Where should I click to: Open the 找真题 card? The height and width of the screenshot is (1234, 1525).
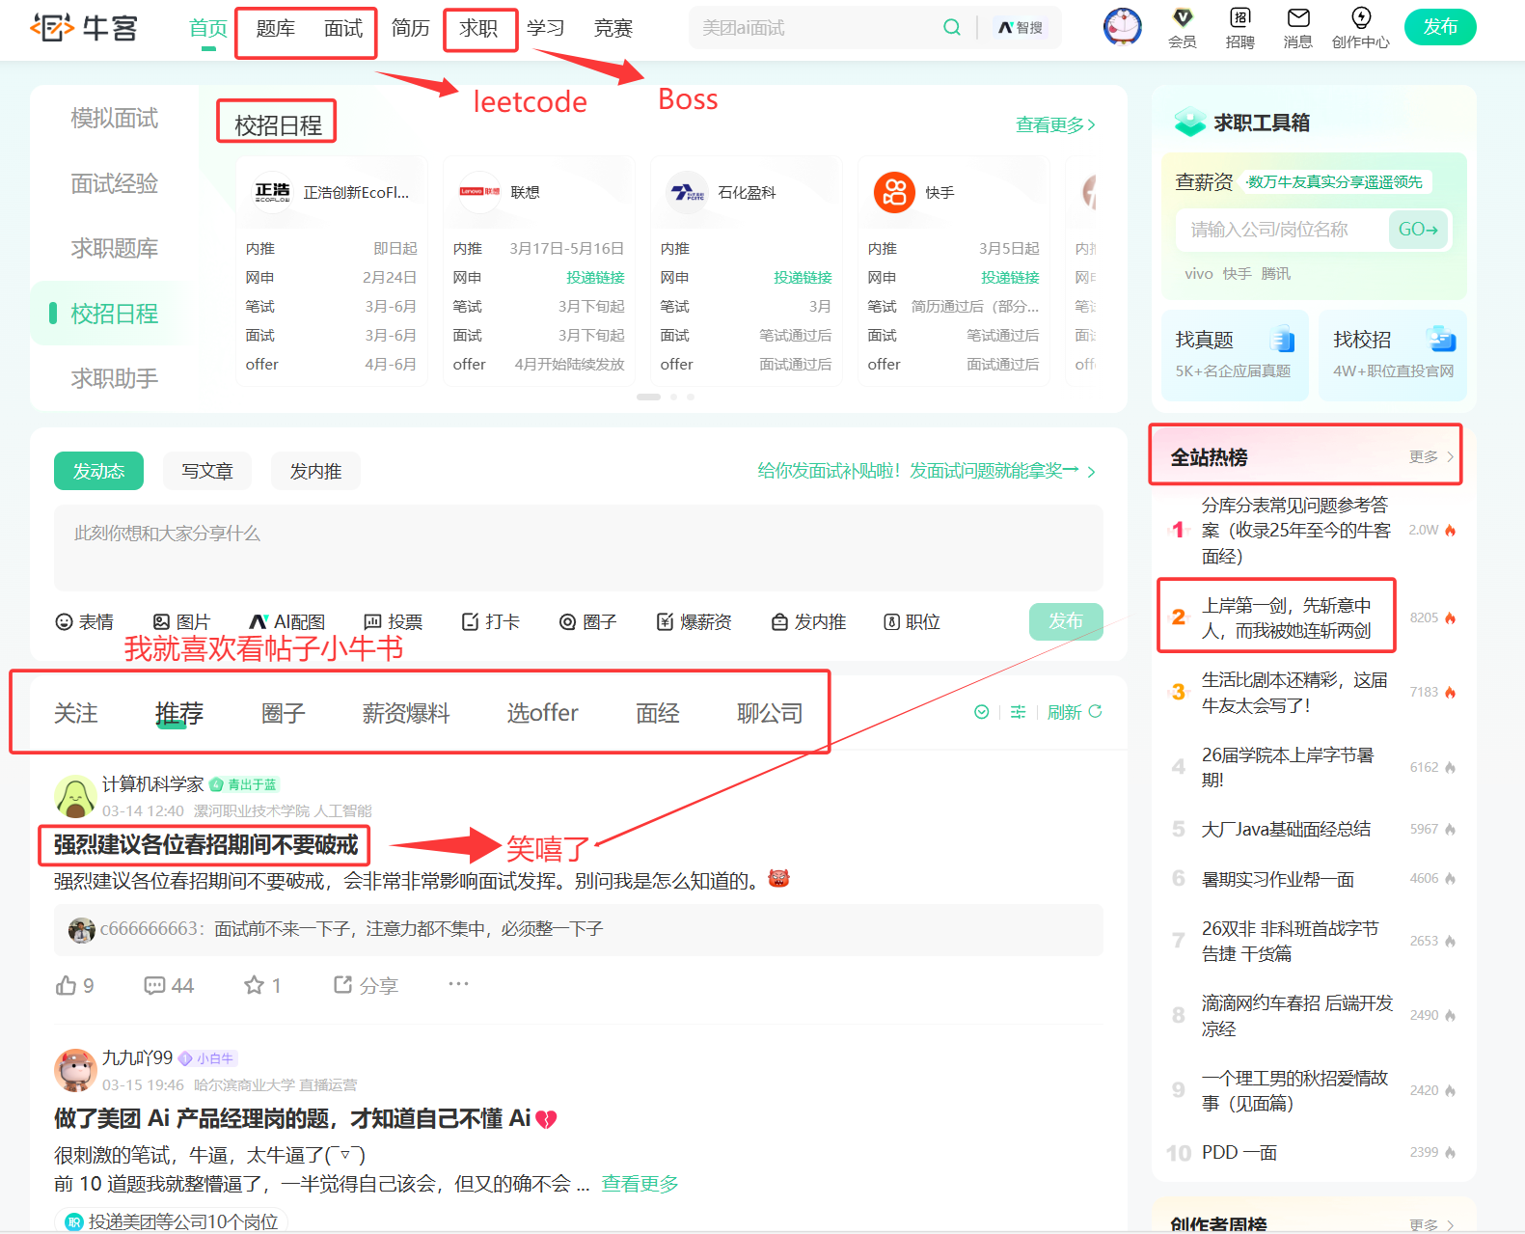click(x=1235, y=354)
